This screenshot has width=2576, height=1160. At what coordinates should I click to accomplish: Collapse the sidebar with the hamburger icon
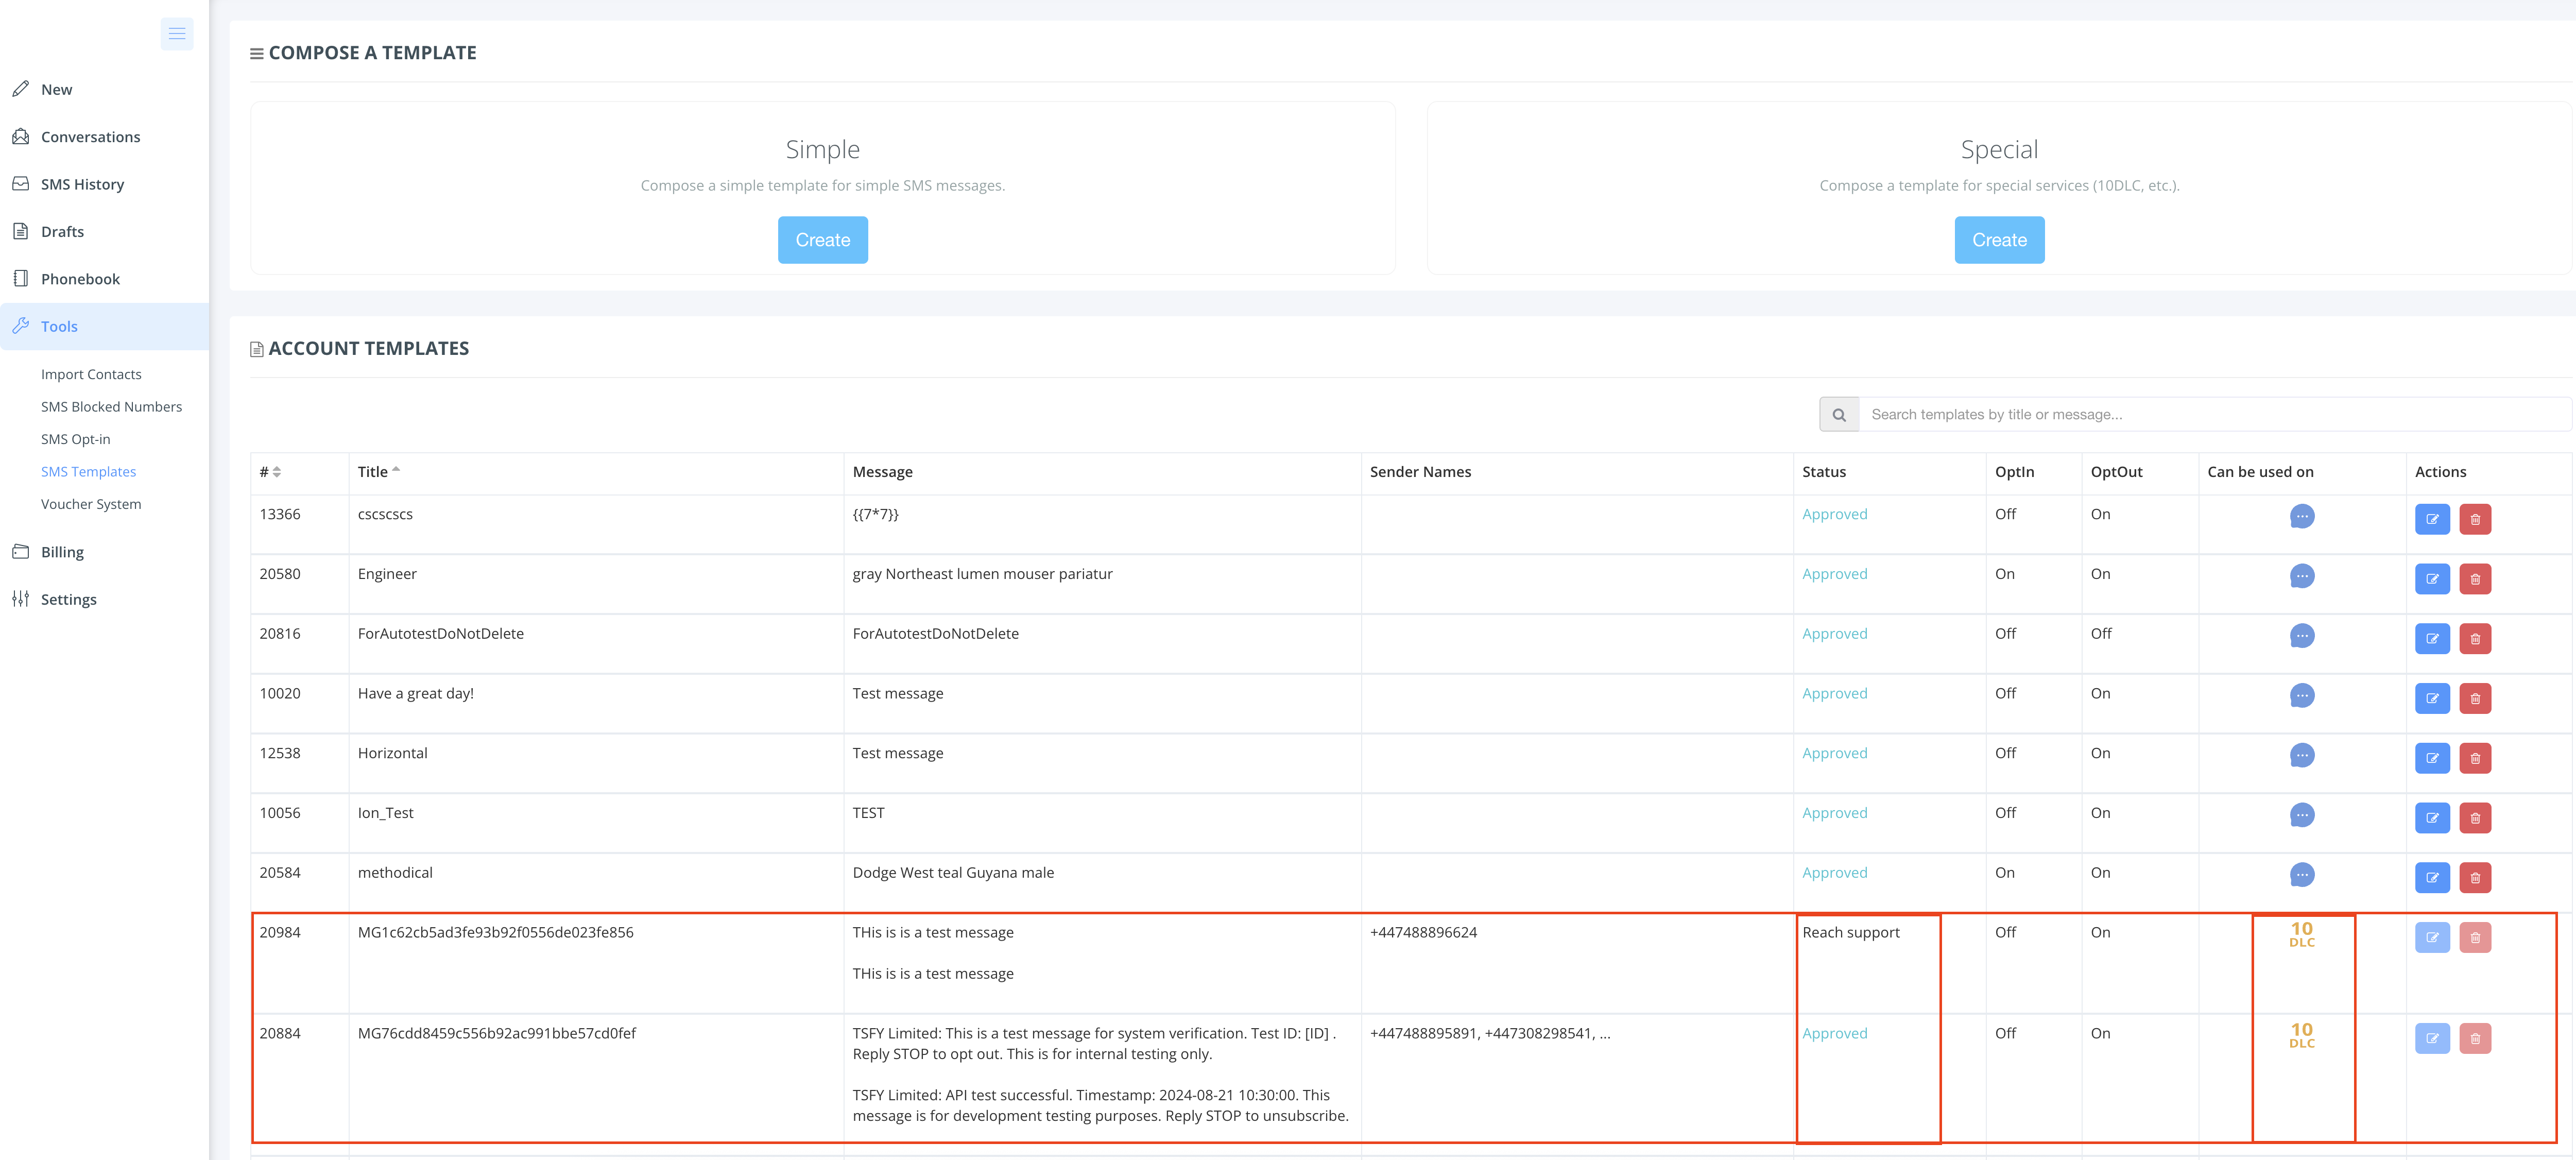coord(177,34)
